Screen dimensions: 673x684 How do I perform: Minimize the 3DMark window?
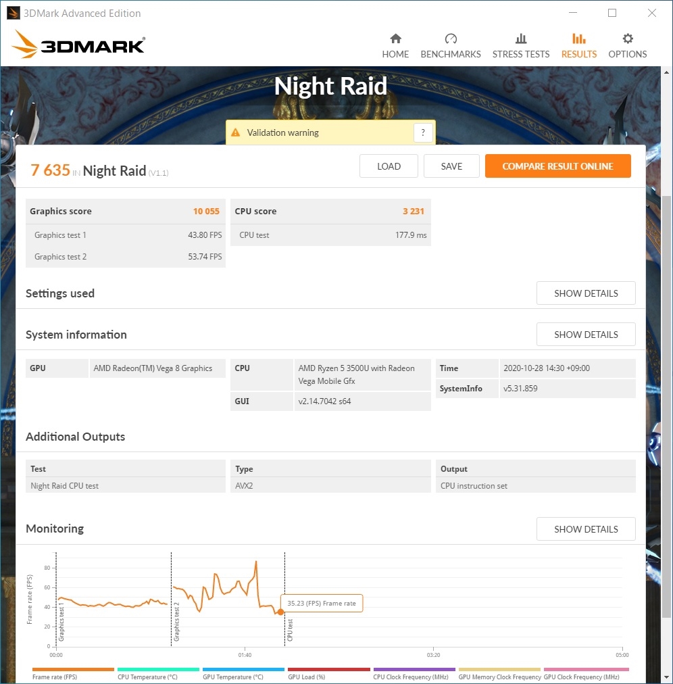coord(573,13)
